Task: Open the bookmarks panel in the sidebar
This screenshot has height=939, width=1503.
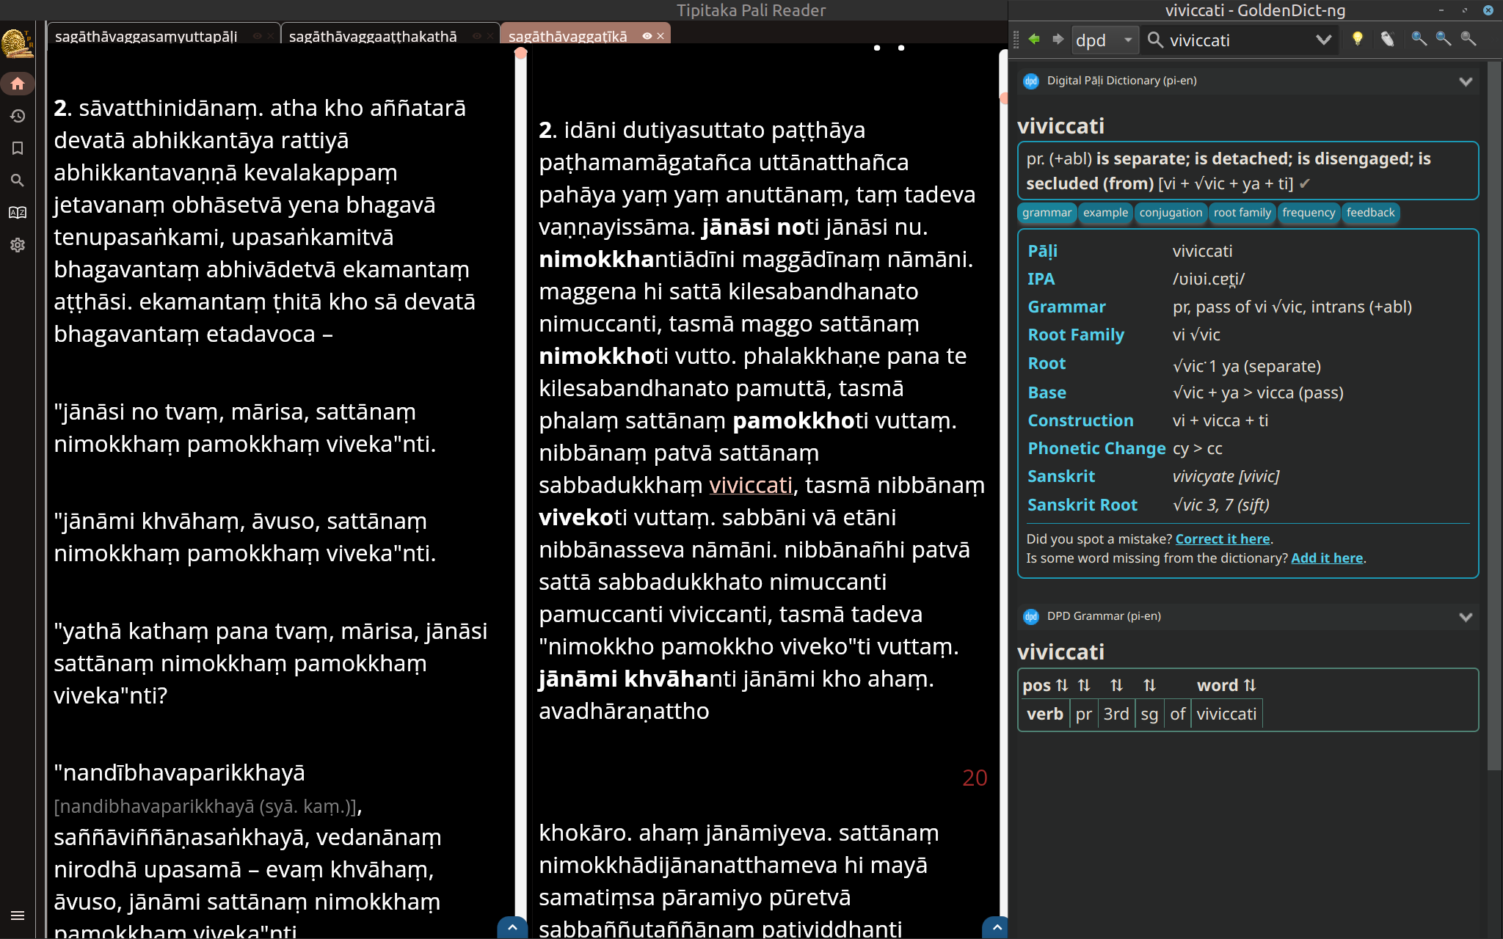Action: (x=18, y=148)
